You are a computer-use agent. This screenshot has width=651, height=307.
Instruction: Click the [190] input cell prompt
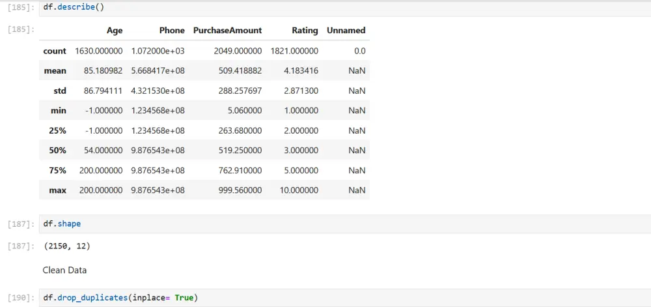21,299
